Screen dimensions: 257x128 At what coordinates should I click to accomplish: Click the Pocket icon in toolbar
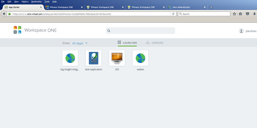(248, 14)
